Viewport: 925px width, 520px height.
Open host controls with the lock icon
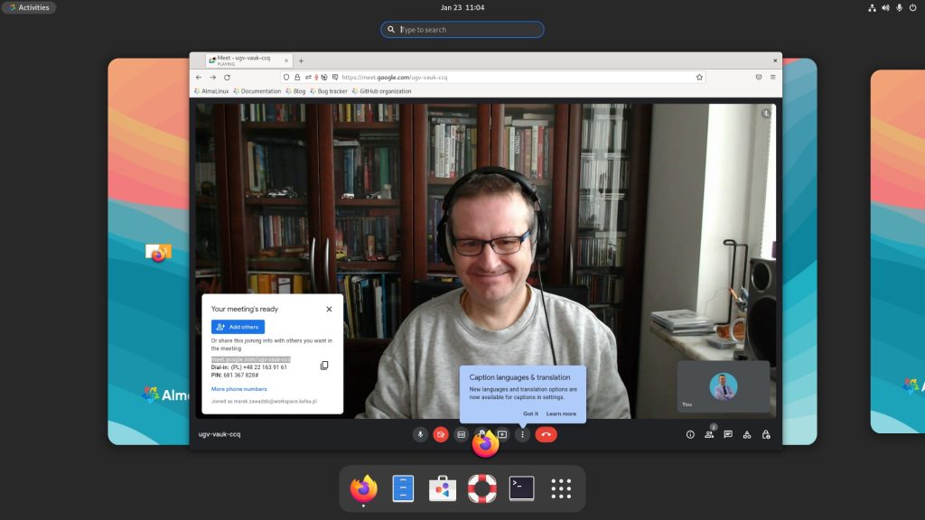(764, 433)
